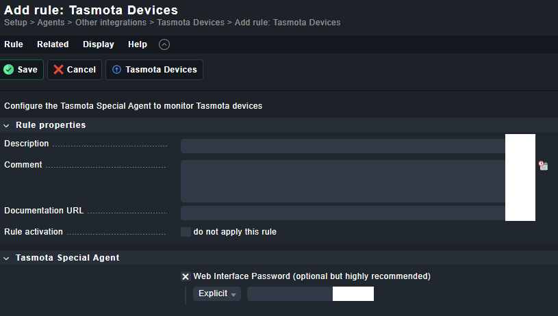558x316 pixels.
Task: Uncheck the Web Interface Password option
Action: click(186, 276)
